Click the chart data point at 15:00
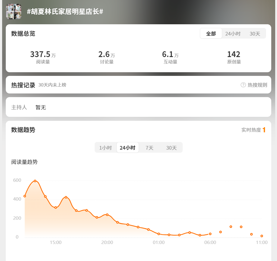277x261 pixels. pyautogui.click(x=56, y=208)
